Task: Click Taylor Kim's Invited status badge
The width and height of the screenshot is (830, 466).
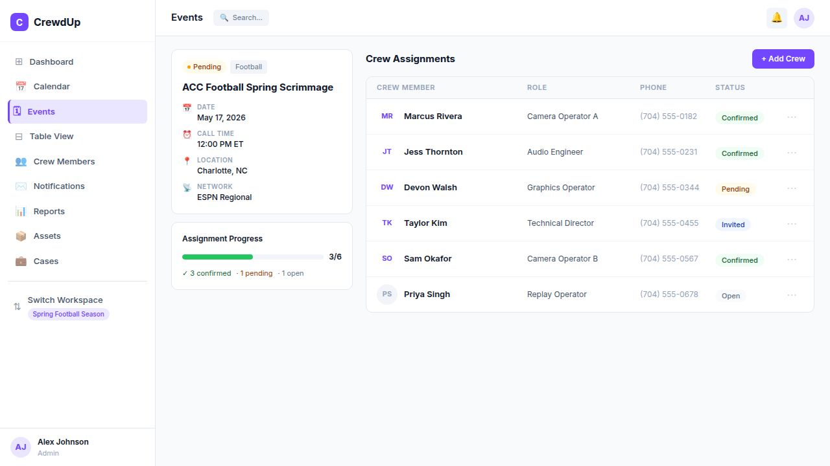Action: pyautogui.click(x=733, y=225)
